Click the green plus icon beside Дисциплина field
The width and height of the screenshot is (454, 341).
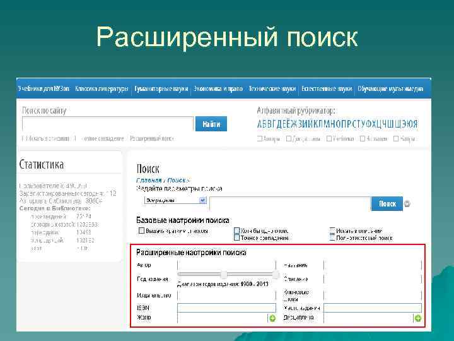tap(418, 318)
